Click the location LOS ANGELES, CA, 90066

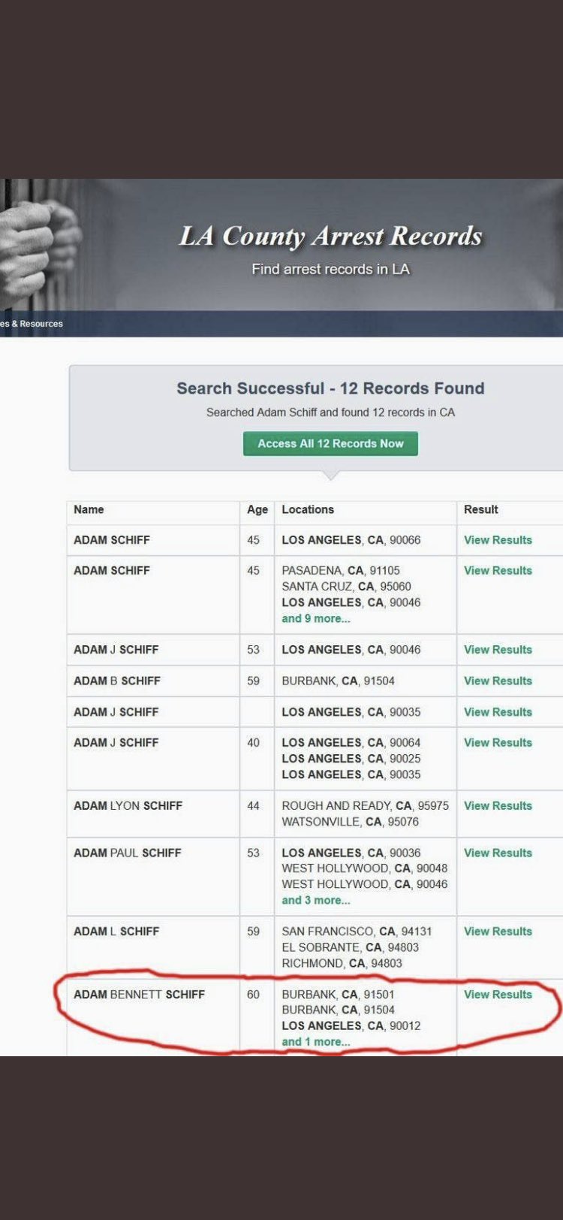tap(351, 540)
